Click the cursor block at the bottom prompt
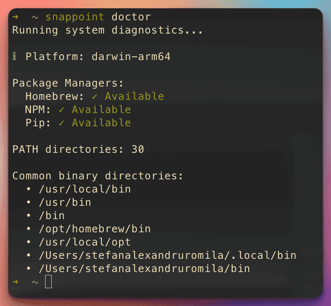Image resolution: width=331 pixels, height=306 pixels. click(x=48, y=282)
